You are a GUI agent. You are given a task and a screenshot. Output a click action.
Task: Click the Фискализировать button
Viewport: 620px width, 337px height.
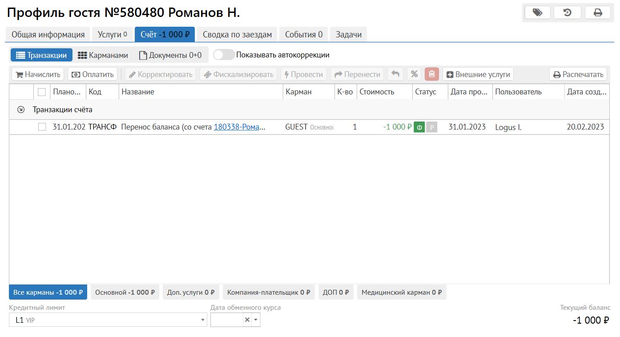238,74
